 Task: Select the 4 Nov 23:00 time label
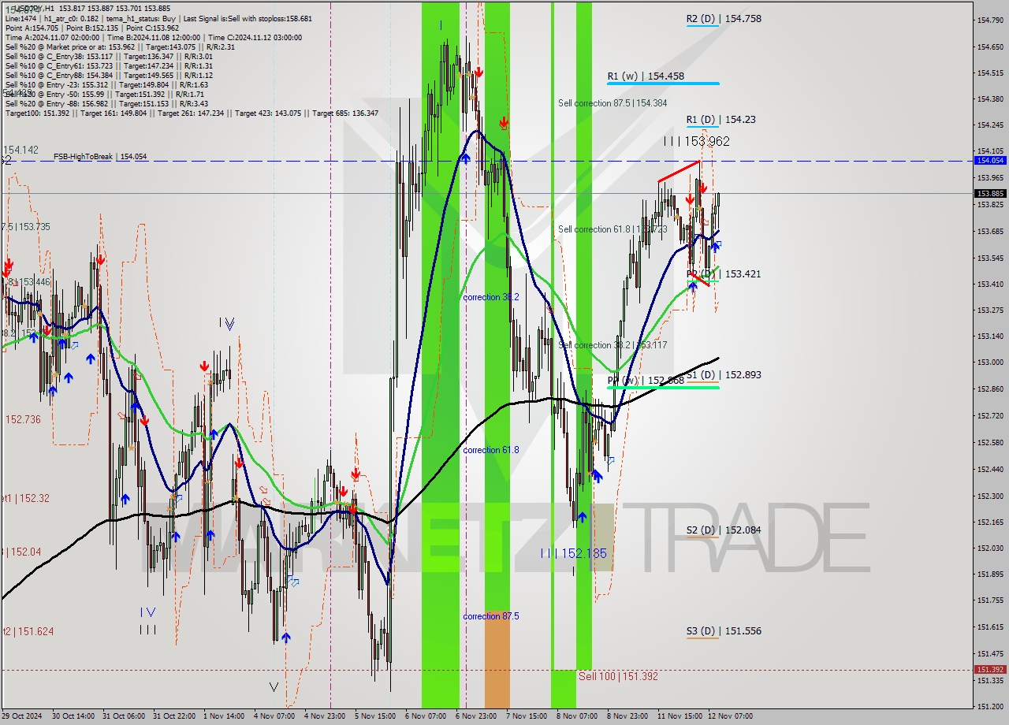pos(324,716)
